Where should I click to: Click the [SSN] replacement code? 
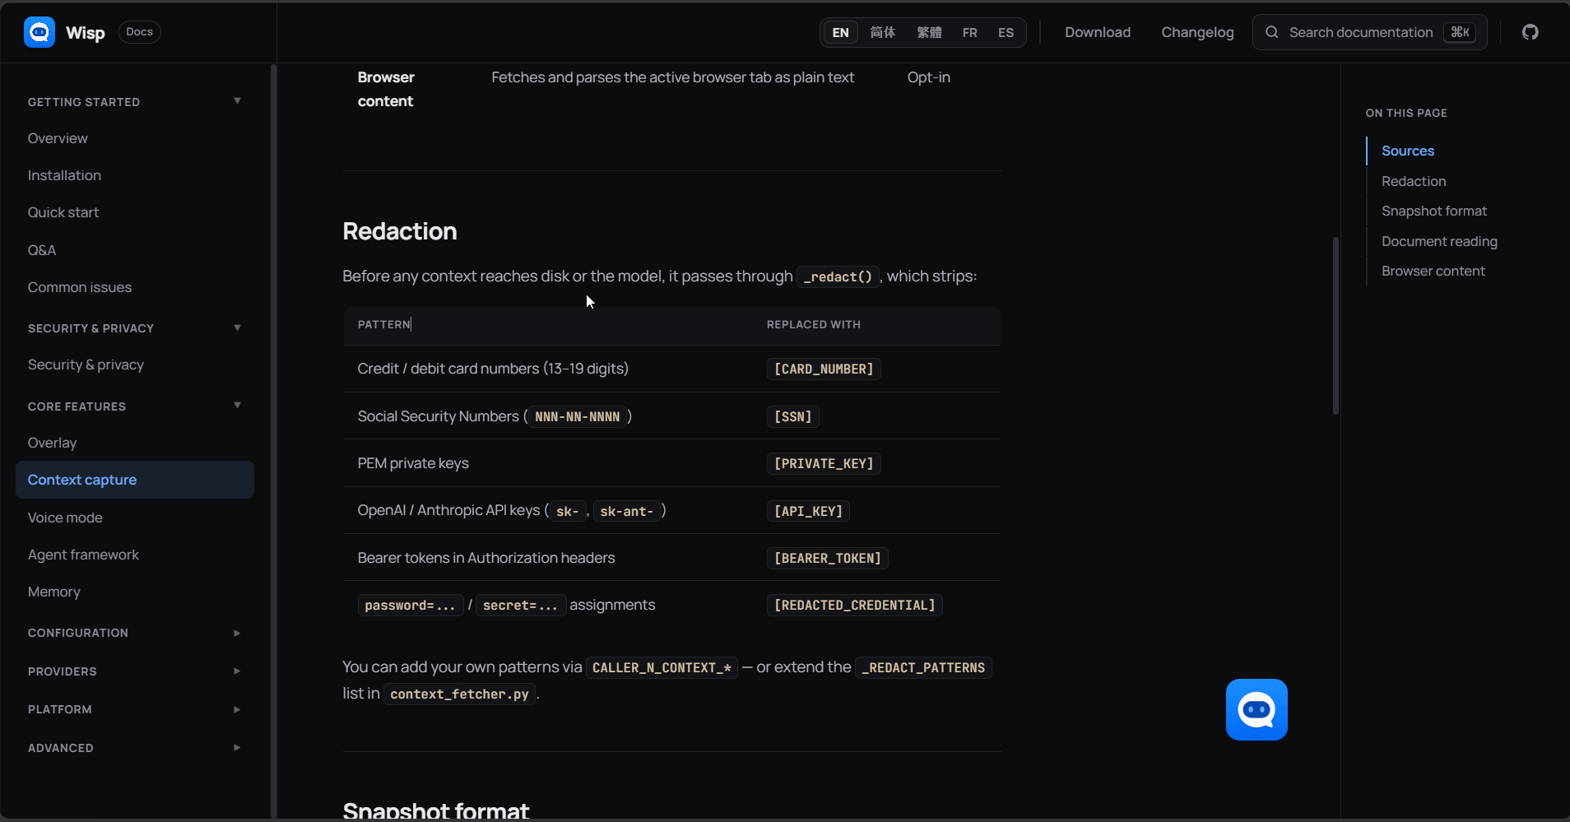pyautogui.click(x=793, y=416)
